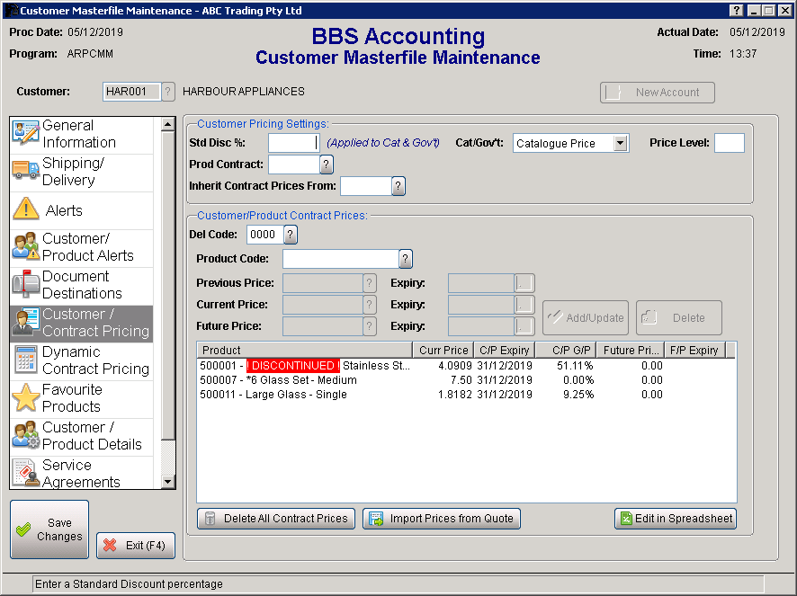Go to Shipping/Delivery section
Screen dimensions: 797x596
pos(81,172)
